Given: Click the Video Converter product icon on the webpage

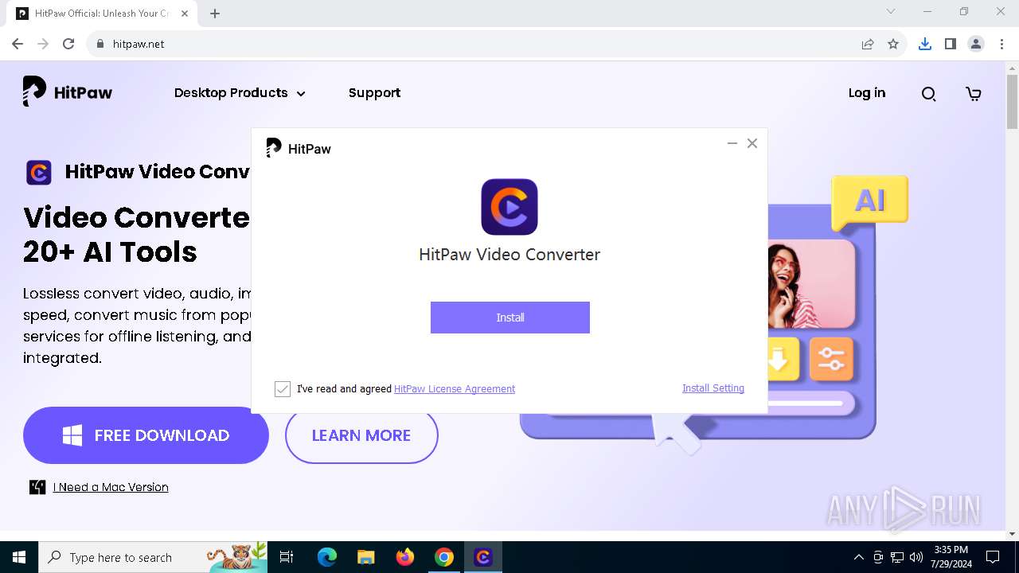Looking at the screenshot, I should (x=38, y=172).
